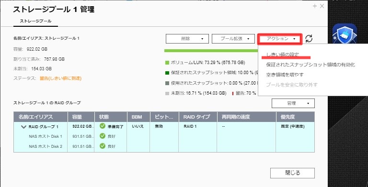Click the ボリューム/LUN: 73.29 % legend text
368x187 pixels.
click(208, 63)
